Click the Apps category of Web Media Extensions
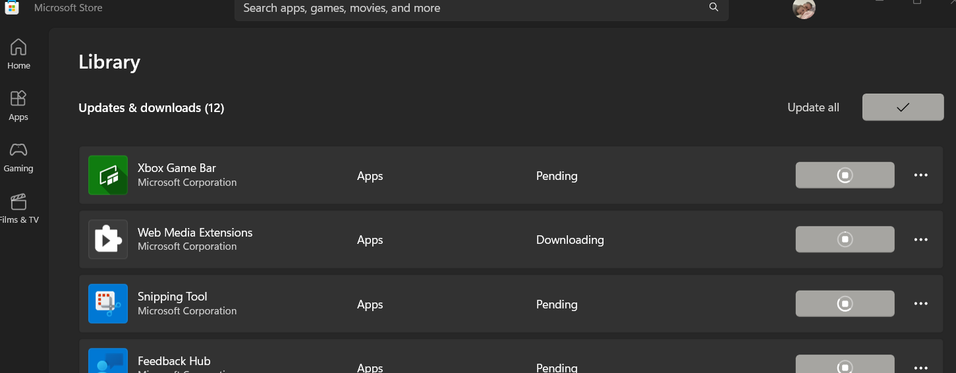 (x=370, y=240)
